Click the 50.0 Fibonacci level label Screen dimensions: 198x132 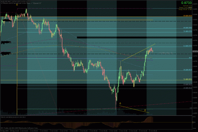pos(190,58)
